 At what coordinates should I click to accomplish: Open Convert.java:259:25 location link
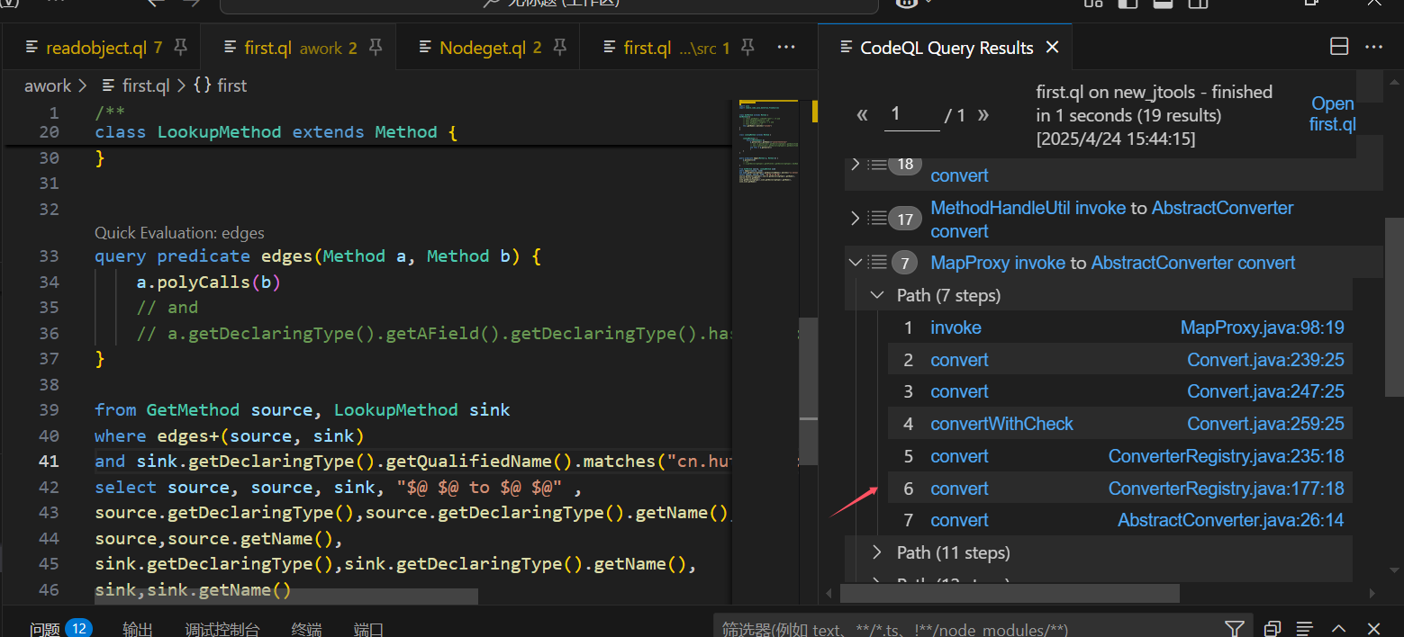pos(1265,424)
